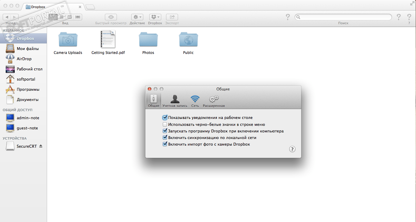This screenshot has height=222, width=416.
Task: Click the Поиск search field
Action: [343, 17]
